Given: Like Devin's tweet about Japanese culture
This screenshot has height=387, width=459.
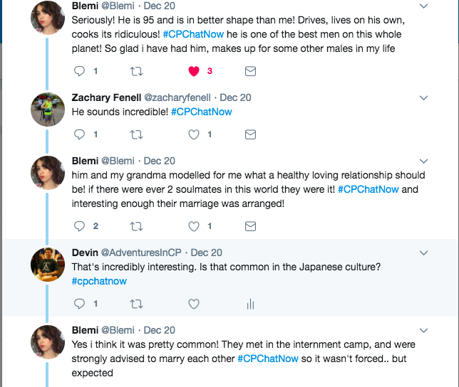Looking at the screenshot, I should click(x=193, y=304).
